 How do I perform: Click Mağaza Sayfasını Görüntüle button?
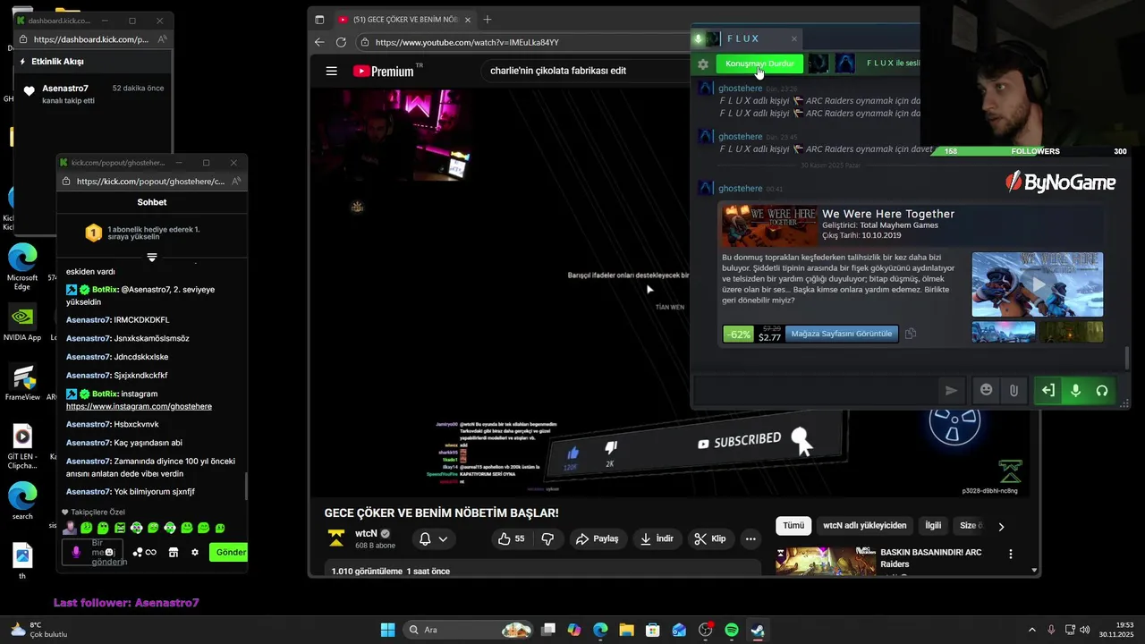841,334
